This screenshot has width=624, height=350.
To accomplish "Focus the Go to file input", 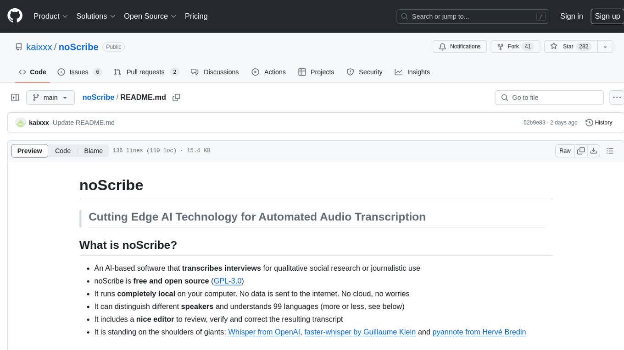I will (x=549, y=98).
